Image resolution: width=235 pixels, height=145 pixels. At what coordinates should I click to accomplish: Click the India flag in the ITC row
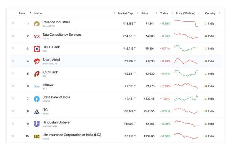click(x=206, y=111)
